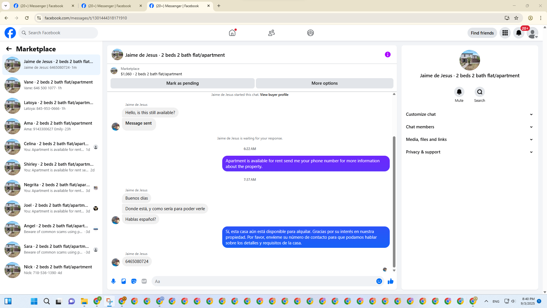Mute this conversation with the bell icon
The height and width of the screenshot is (308, 547).
[459, 92]
